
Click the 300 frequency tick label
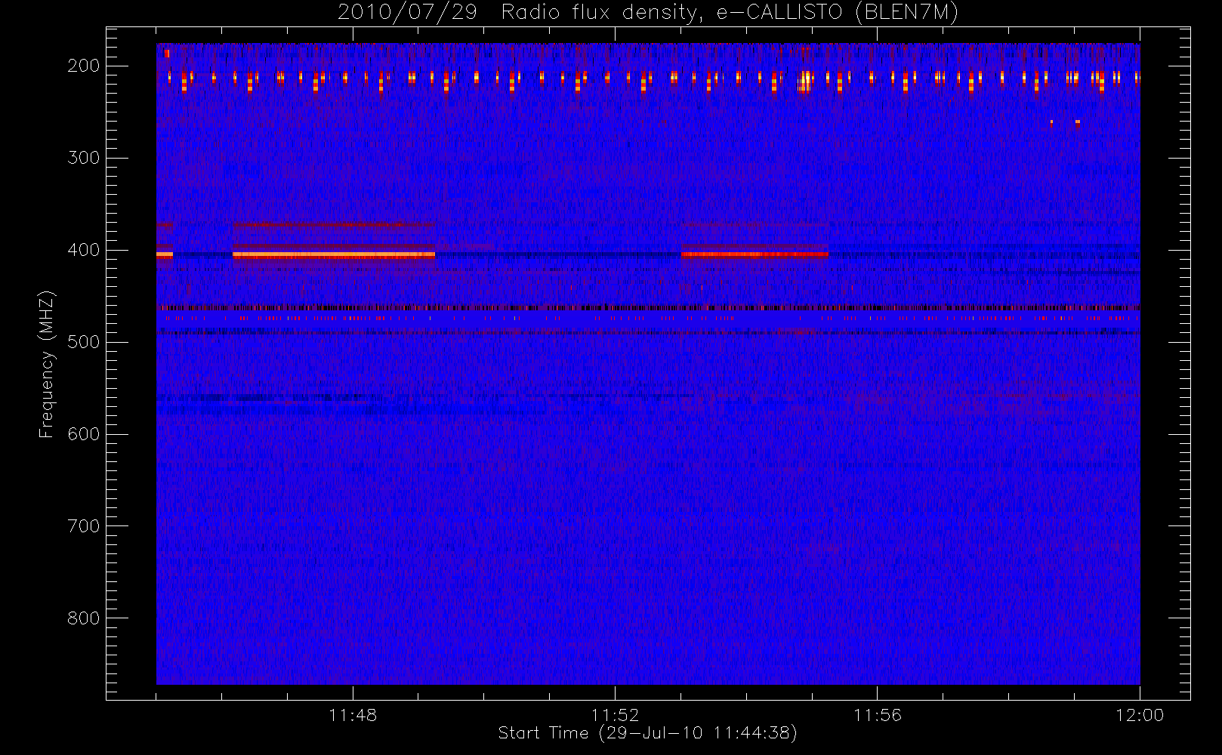tap(84, 158)
